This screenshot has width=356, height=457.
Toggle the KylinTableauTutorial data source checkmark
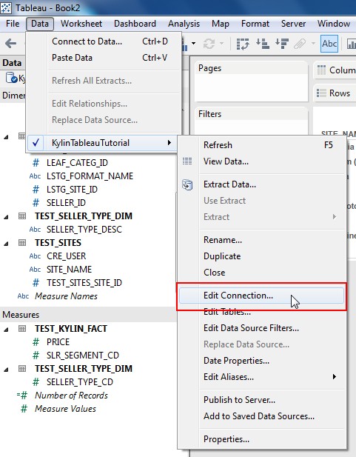(36, 143)
